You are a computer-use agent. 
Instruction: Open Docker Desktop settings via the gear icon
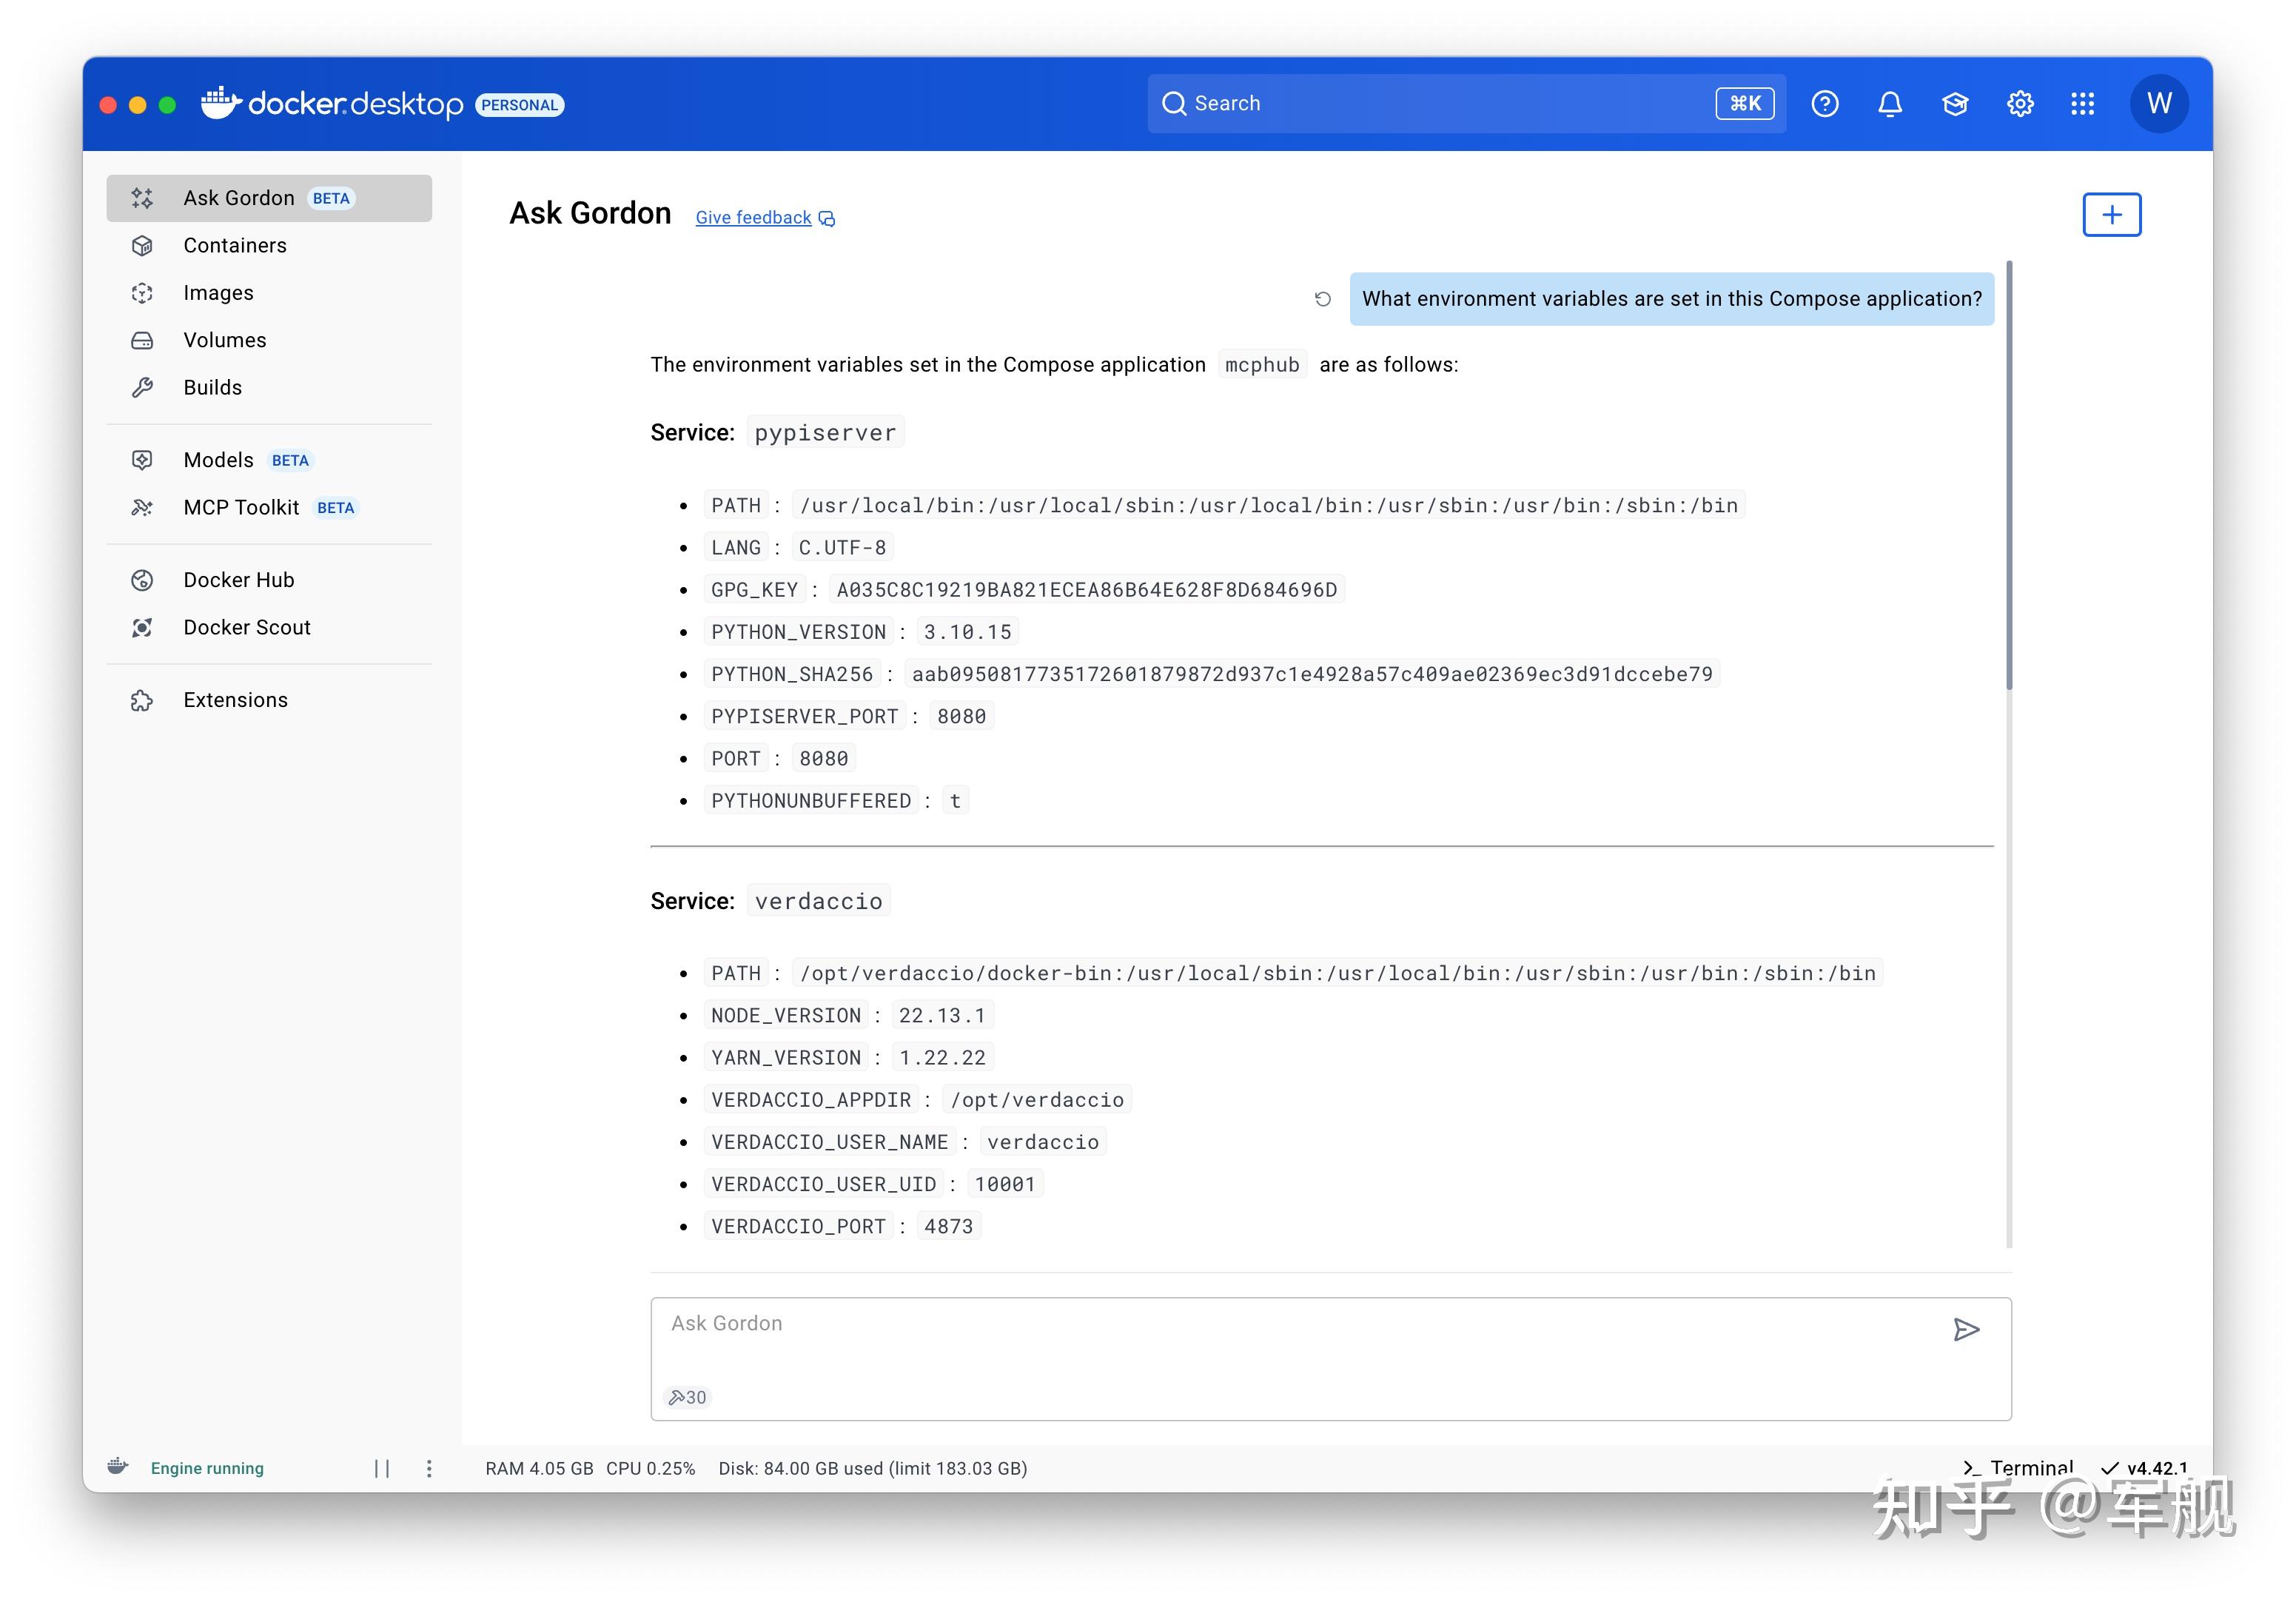(x=2019, y=103)
